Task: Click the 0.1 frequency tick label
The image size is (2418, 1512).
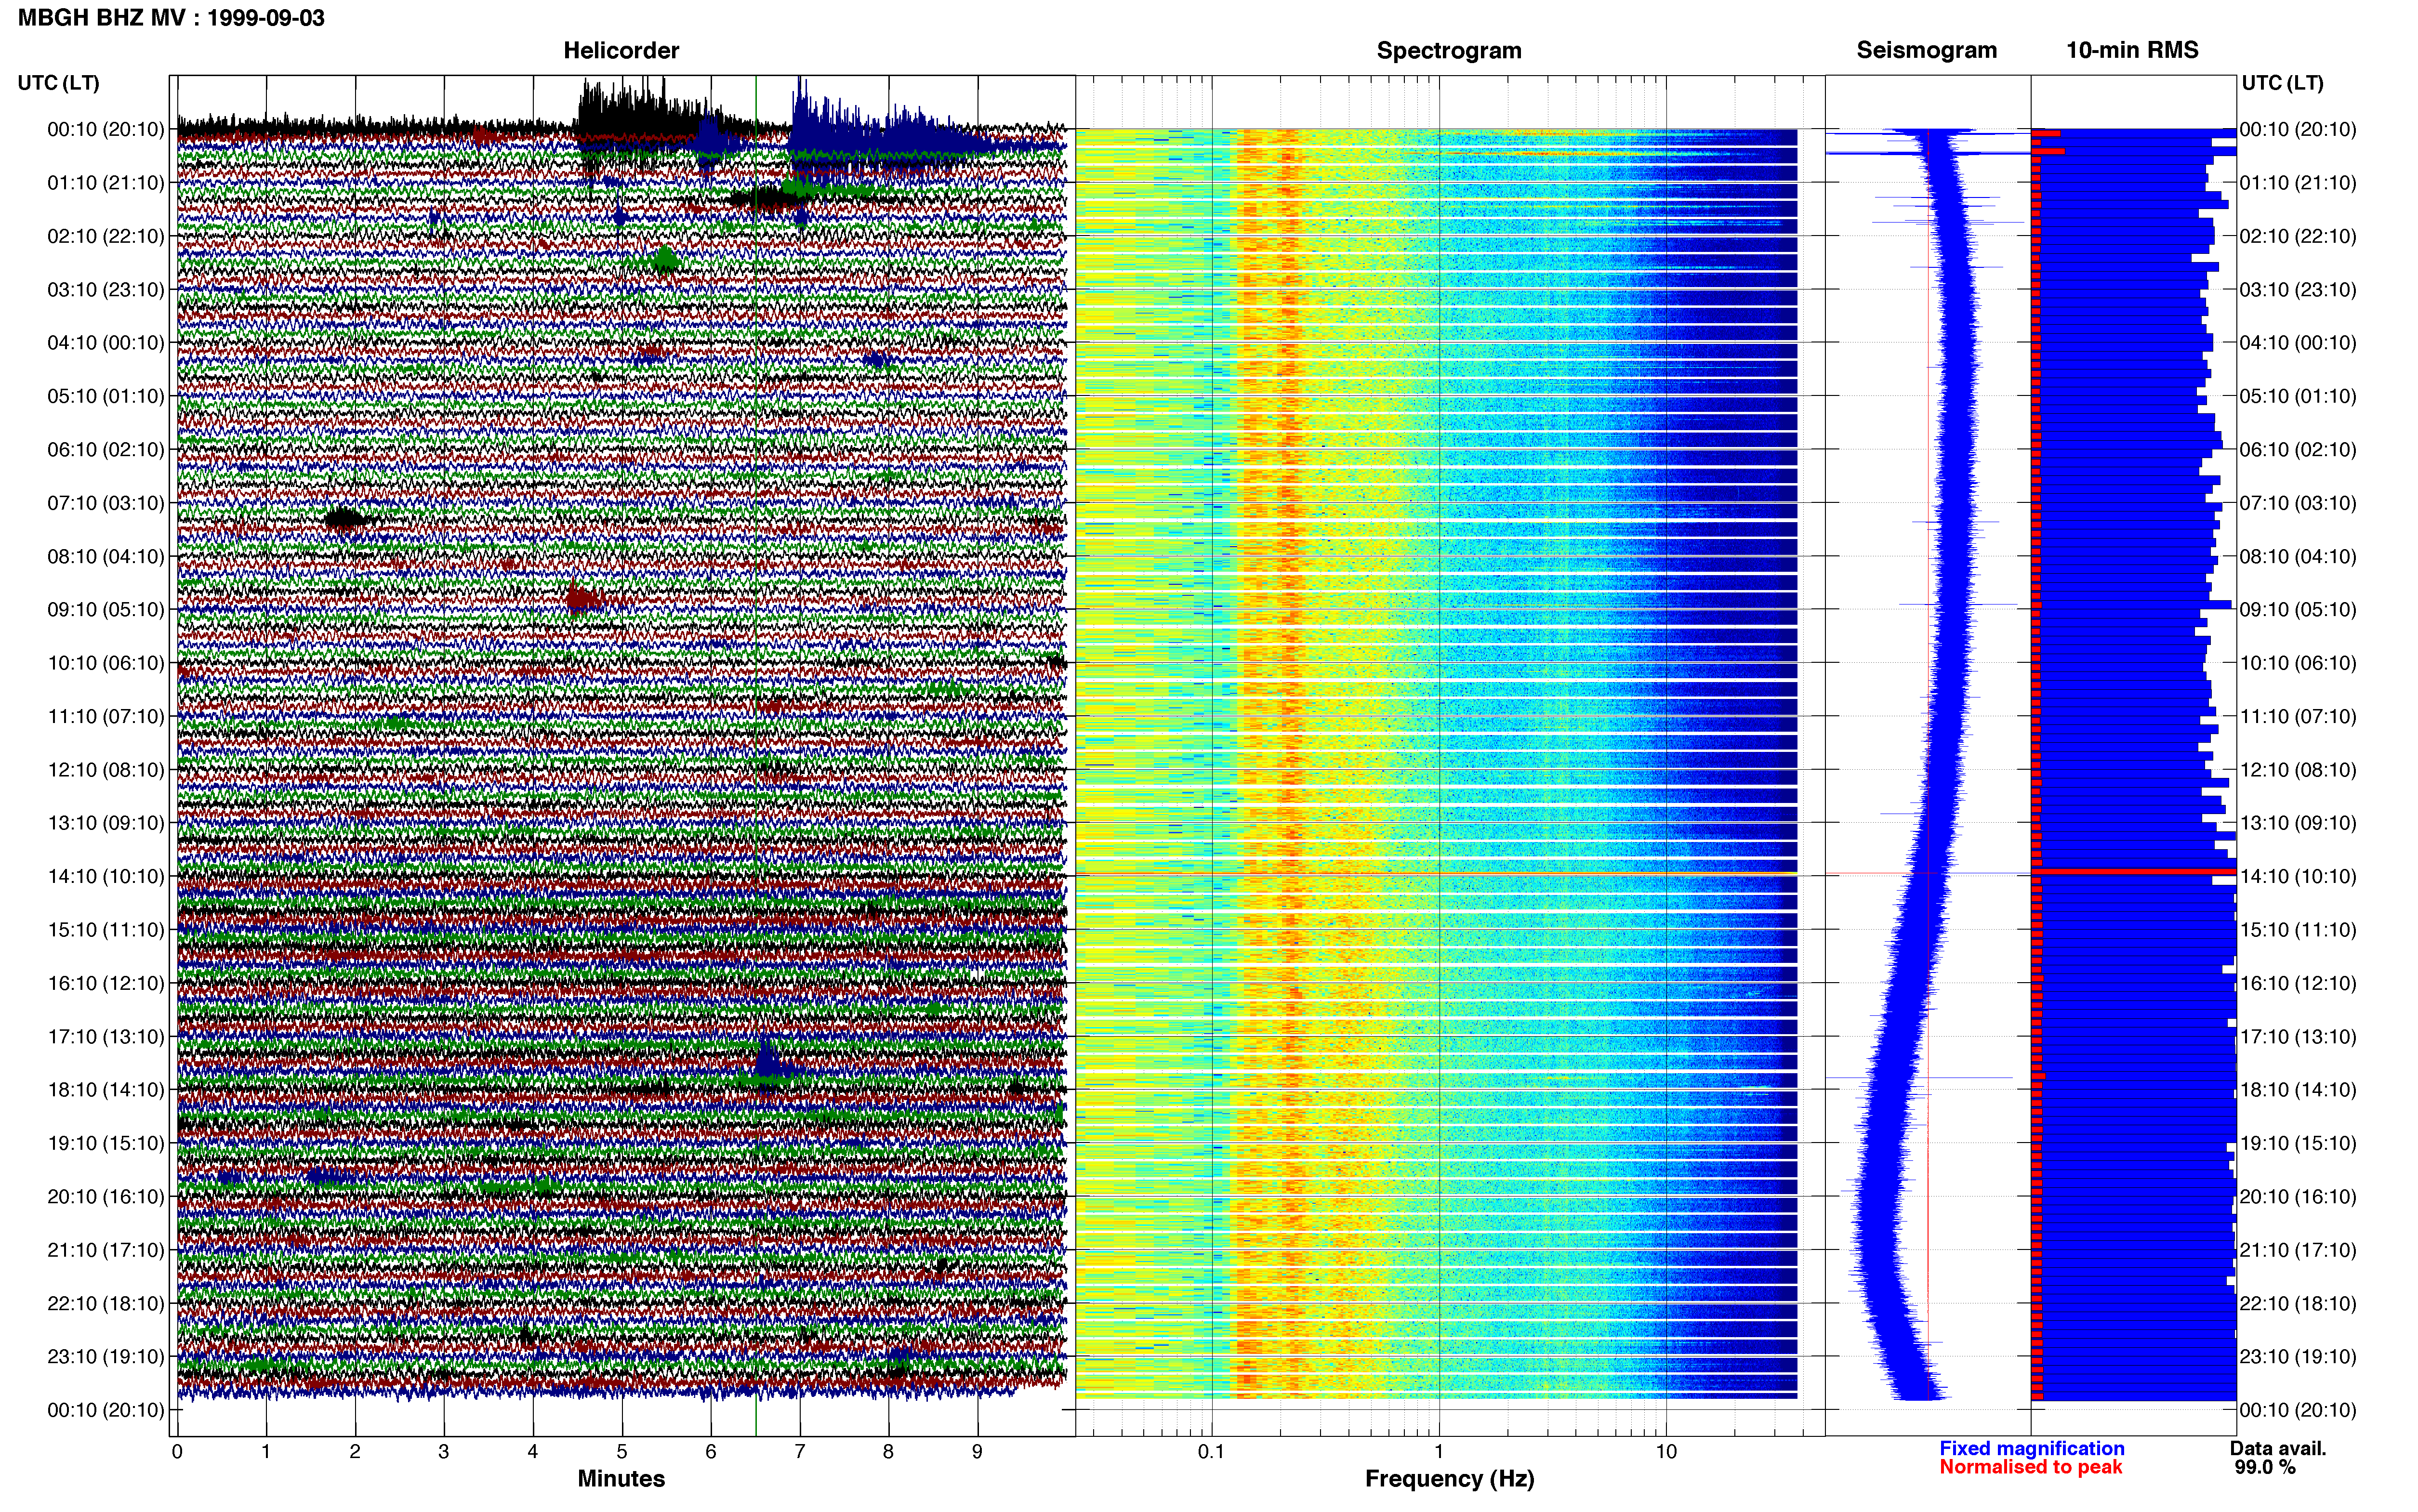Action: [1211, 1451]
